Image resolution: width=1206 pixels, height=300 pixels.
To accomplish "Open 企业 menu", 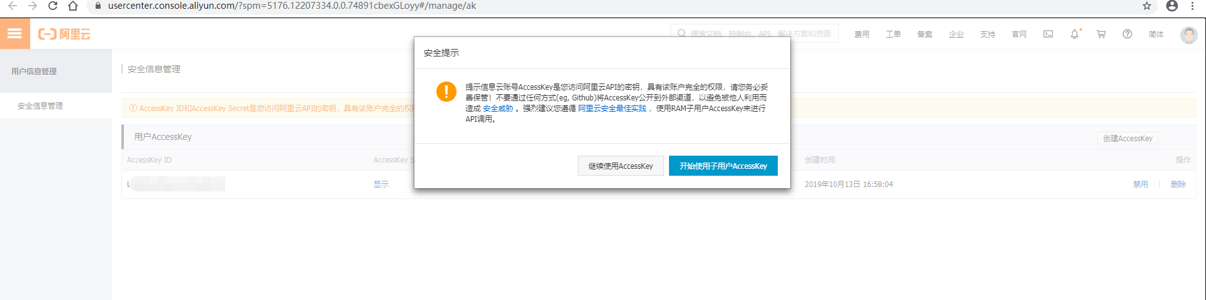I will (x=956, y=35).
